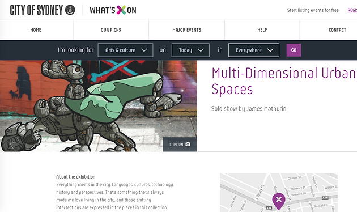Click the City of Sydney logo
This screenshot has height=212, width=357.
(x=42, y=10)
